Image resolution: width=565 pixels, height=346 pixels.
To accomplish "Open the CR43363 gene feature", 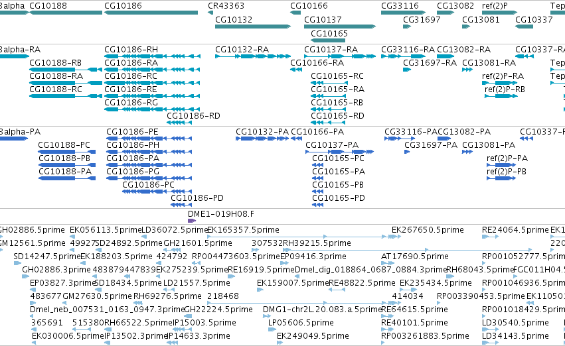I will click(x=210, y=13).
